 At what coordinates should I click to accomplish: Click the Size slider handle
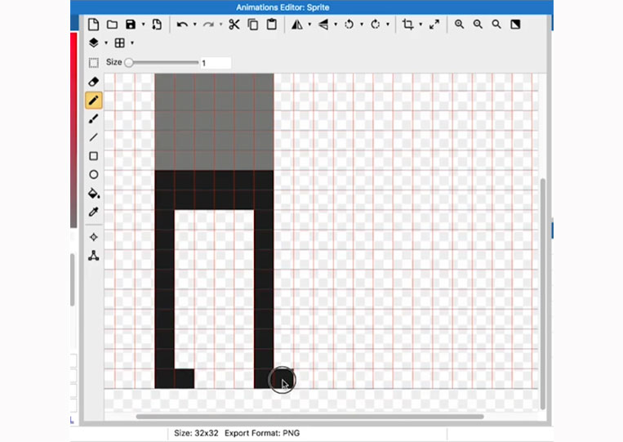129,62
